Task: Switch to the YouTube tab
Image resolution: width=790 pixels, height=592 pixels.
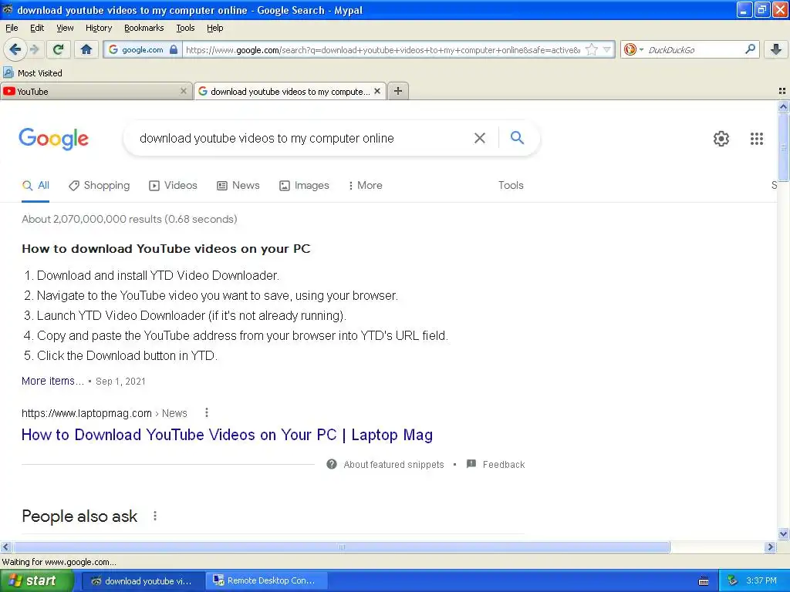Action: pos(91,91)
